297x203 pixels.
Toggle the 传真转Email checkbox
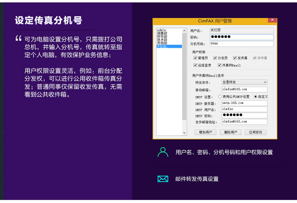(x=219, y=65)
